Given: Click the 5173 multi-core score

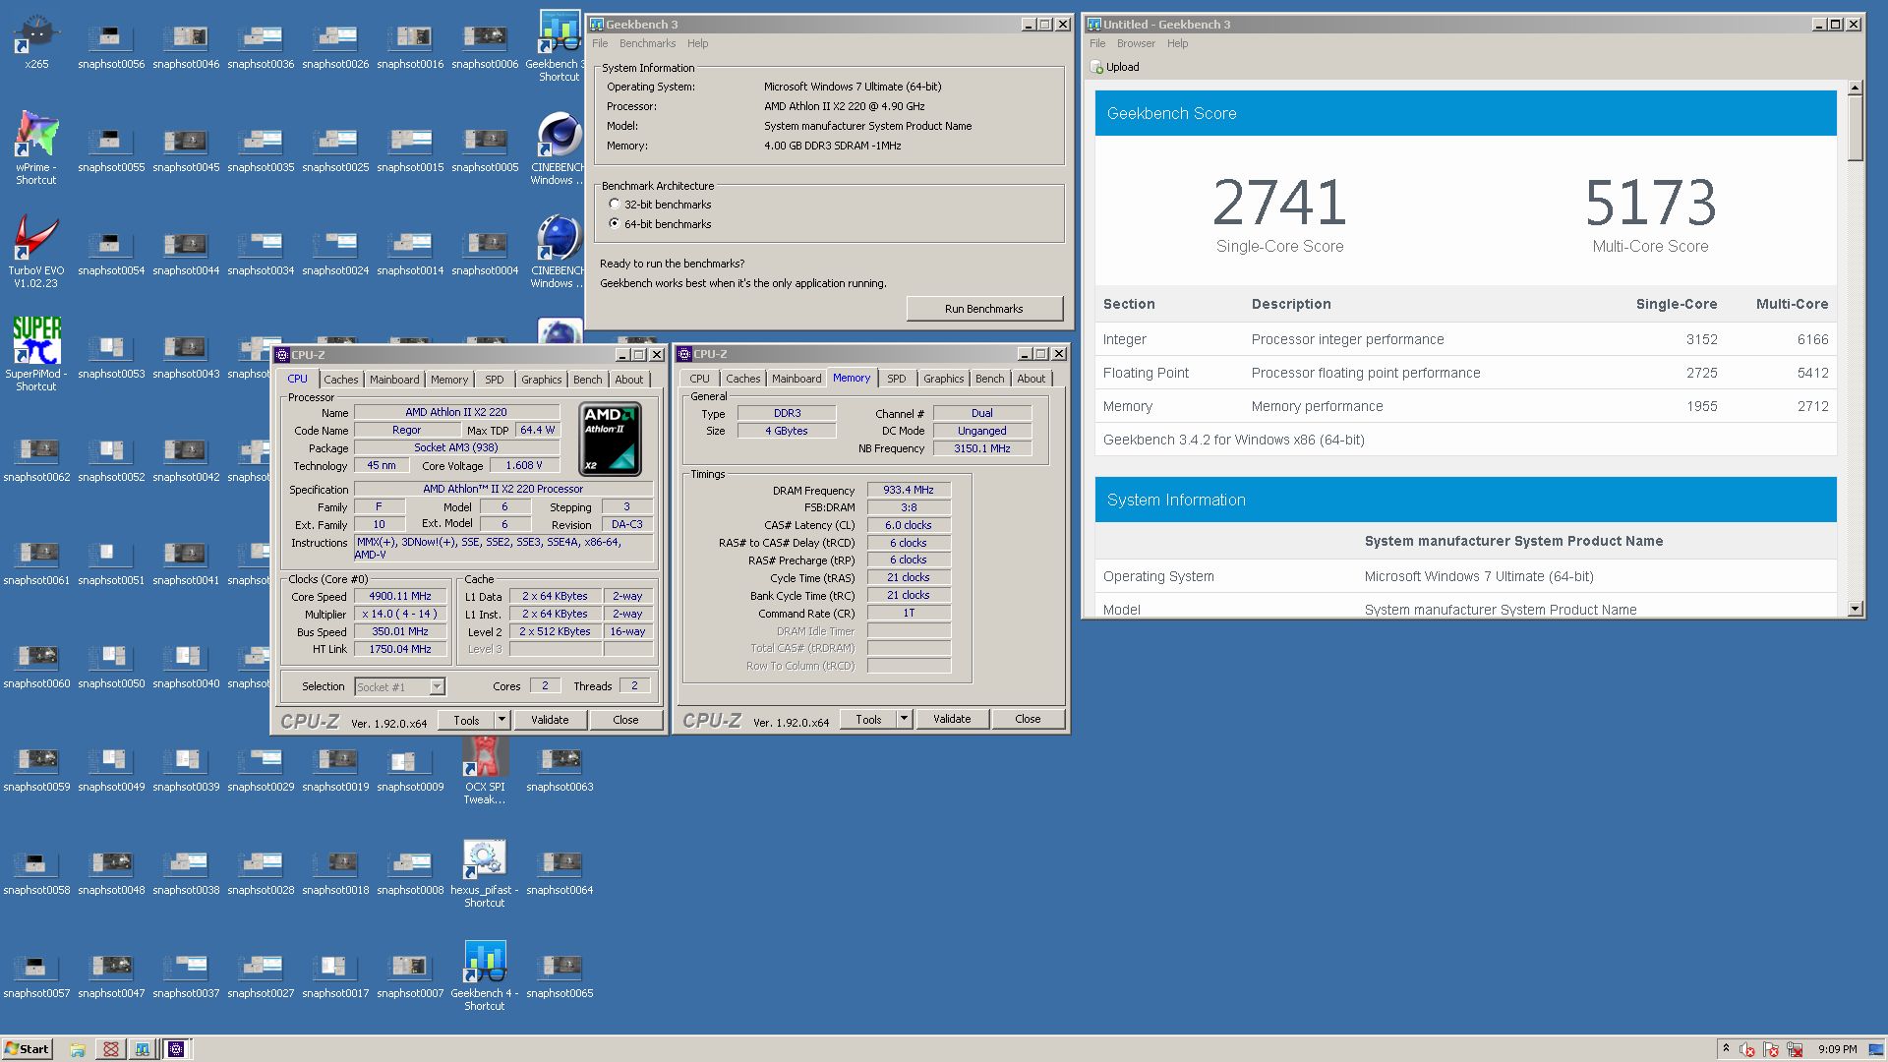Looking at the screenshot, I should tap(1650, 203).
